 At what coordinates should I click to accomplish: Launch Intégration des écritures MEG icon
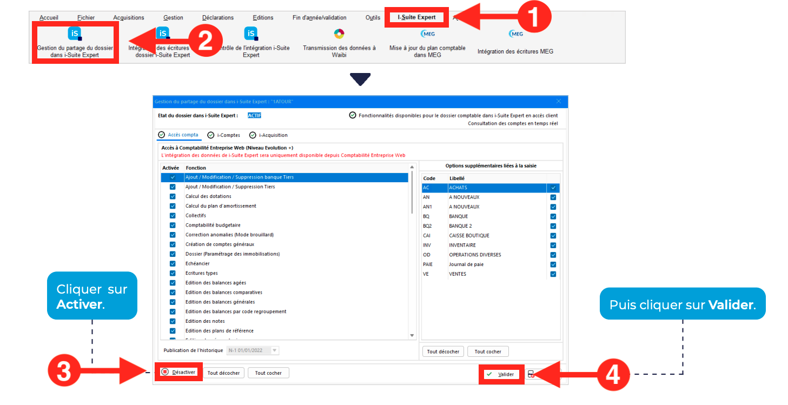coord(516,34)
